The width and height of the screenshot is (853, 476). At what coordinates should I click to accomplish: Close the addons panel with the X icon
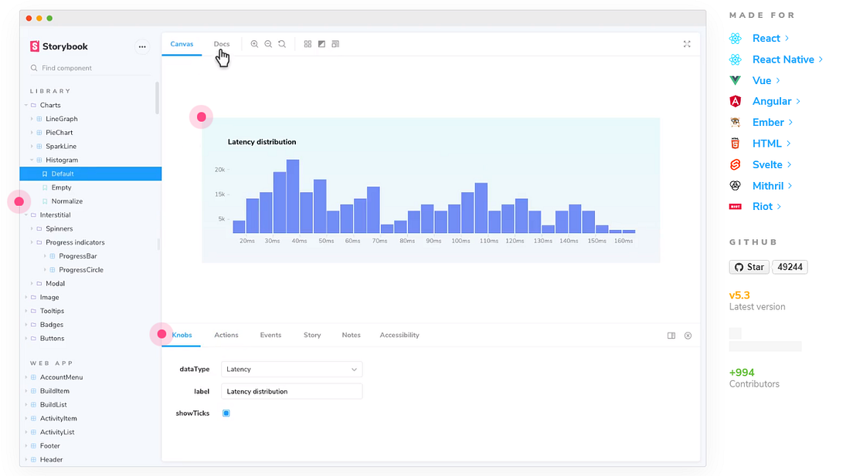point(688,336)
